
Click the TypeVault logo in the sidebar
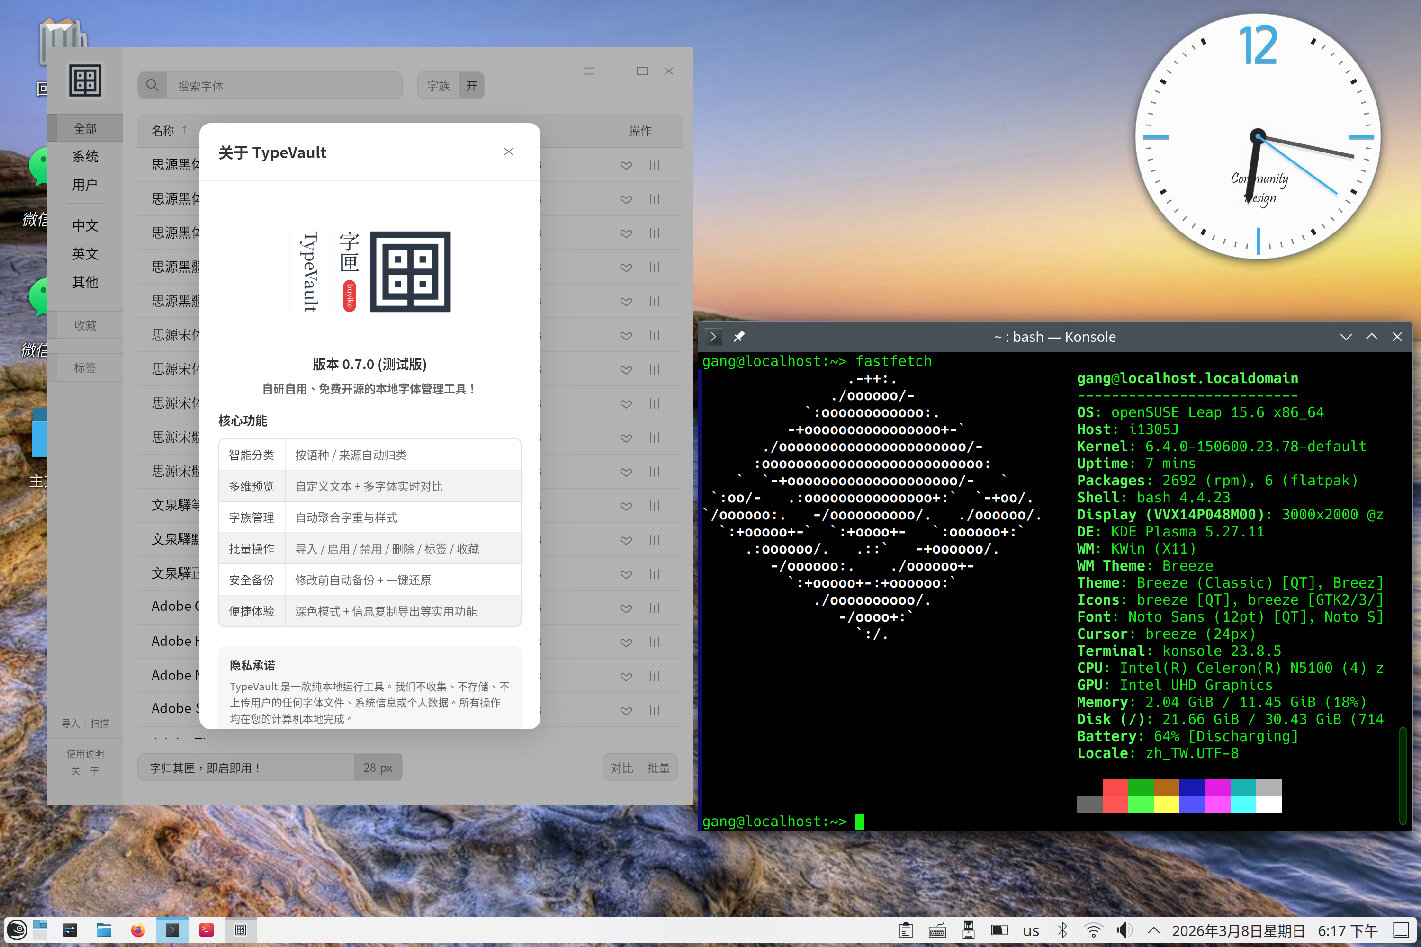(x=85, y=80)
